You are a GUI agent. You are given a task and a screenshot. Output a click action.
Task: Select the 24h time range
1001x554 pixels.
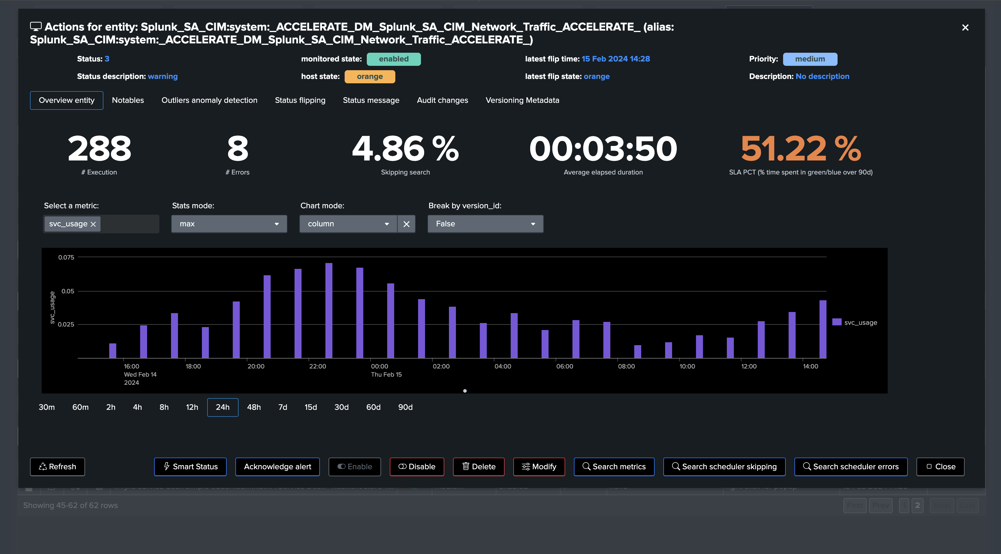pyautogui.click(x=223, y=407)
